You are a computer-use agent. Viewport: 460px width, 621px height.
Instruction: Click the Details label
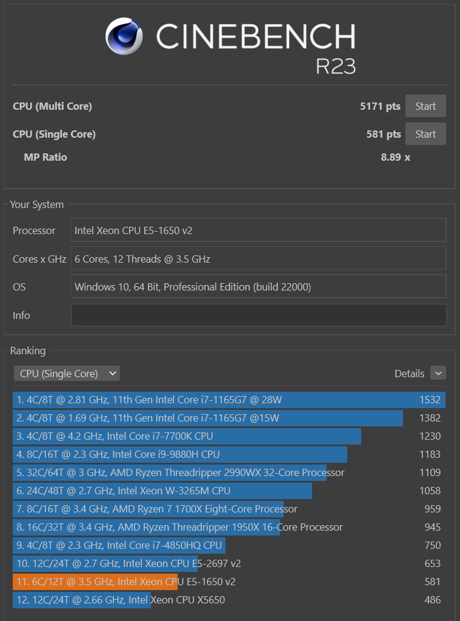point(409,374)
